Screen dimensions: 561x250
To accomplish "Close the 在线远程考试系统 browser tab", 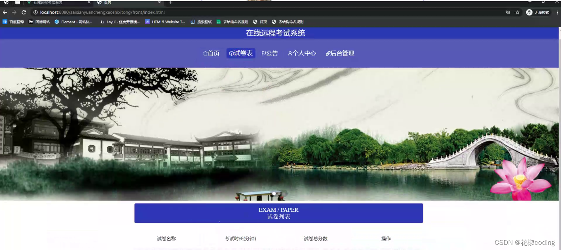I will click(x=89, y=2).
